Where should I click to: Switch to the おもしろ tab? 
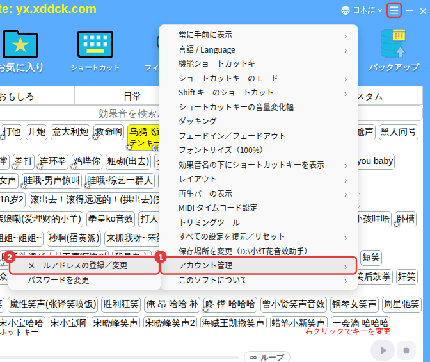tap(36, 96)
